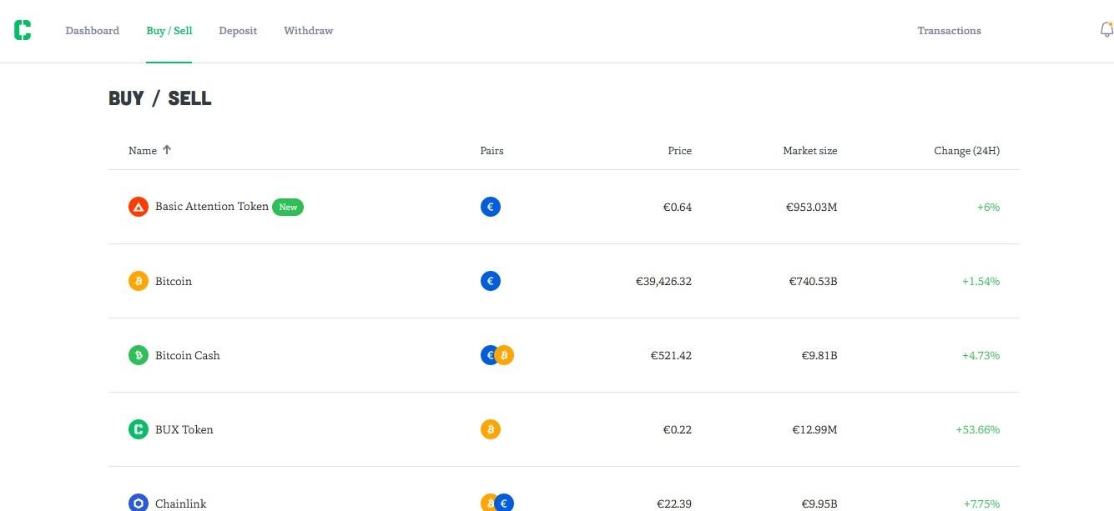Click the BUY / SELL page heading
The image size is (1114, 511).
point(160,98)
